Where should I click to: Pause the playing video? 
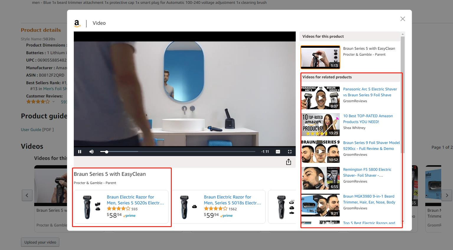[79, 152]
